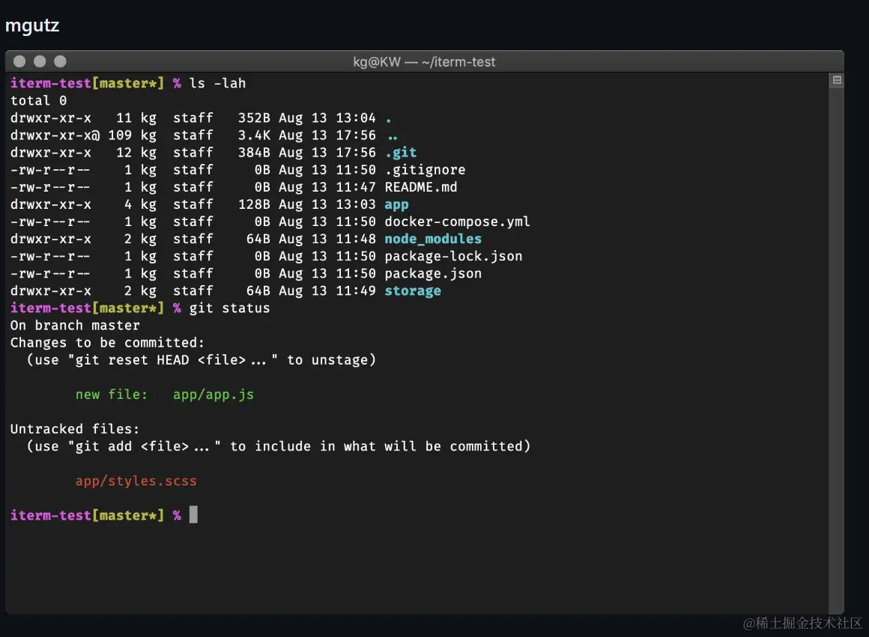Select the node_modules directory name
869x637 pixels.
click(434, 239)
